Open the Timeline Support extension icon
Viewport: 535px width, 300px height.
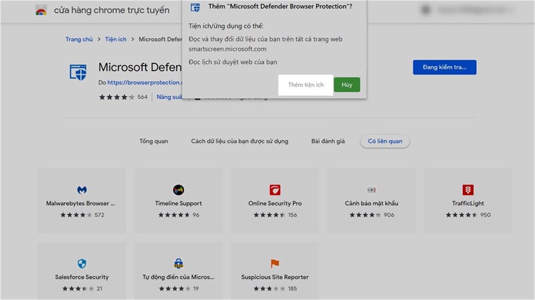(179, 190)
